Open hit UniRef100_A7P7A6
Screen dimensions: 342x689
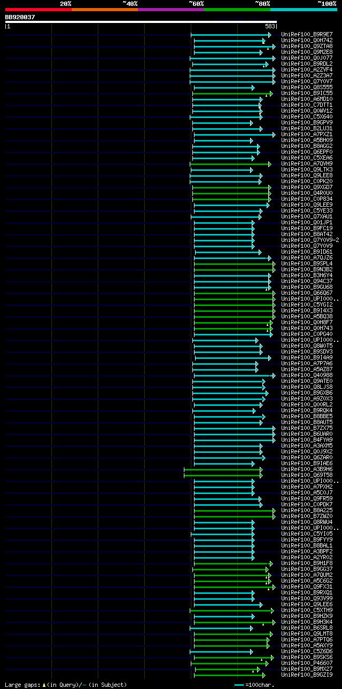click(307, 363)
